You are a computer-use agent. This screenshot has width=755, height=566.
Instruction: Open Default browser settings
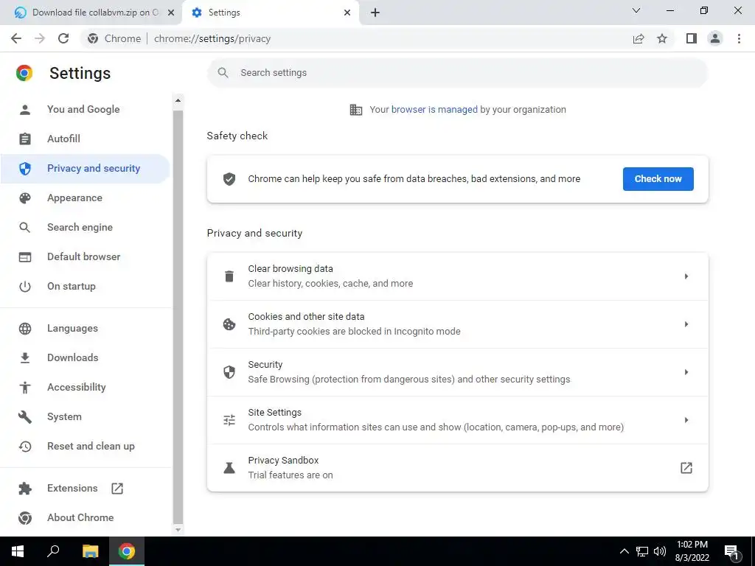(x=84, y=256)
